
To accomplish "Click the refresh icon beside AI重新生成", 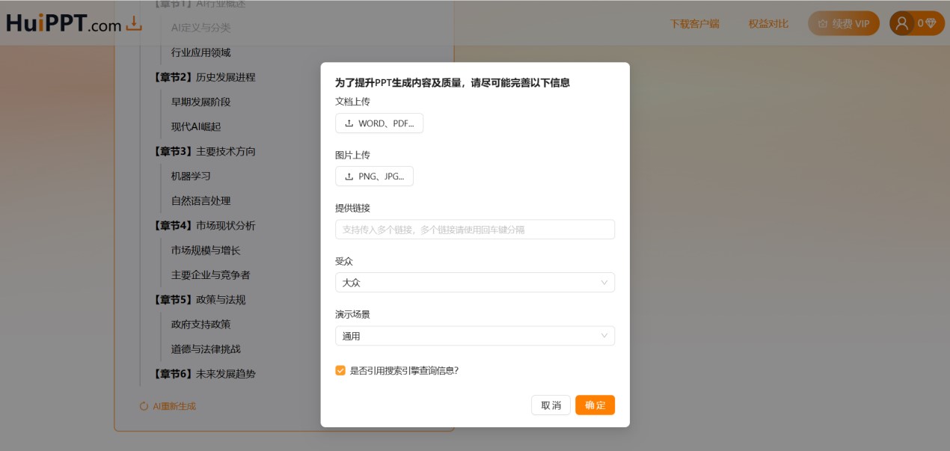I will pos(143,406).
